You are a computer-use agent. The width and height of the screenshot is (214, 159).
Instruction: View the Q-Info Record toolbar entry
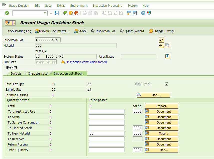132,31
